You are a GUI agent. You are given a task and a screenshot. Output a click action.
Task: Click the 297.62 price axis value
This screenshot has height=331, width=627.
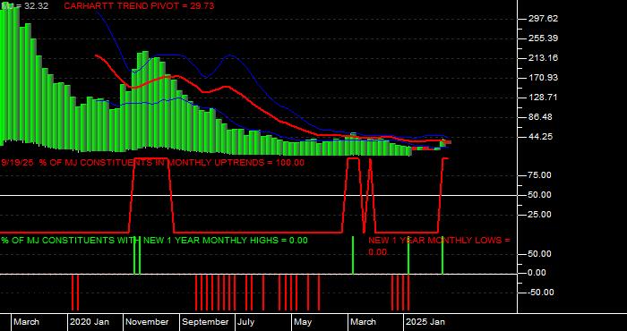point(543,19)
